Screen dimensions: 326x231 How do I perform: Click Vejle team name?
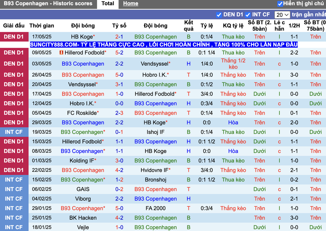click(83, 228)
